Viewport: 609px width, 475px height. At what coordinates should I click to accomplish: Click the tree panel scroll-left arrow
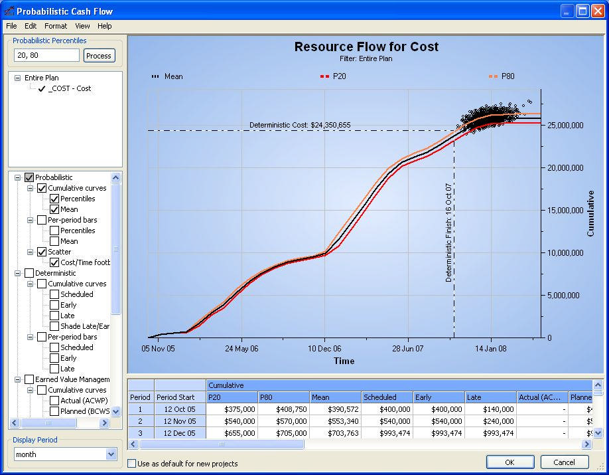point(15,423)
